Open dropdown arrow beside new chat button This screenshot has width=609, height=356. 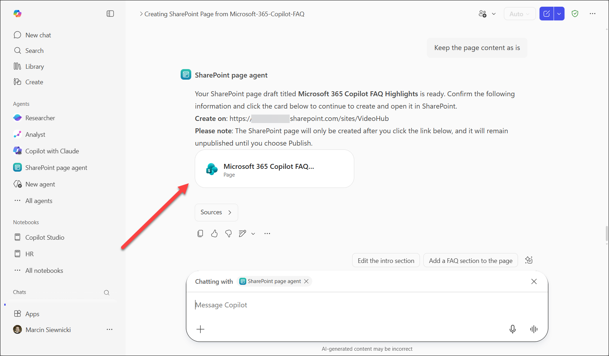(559, 14)
